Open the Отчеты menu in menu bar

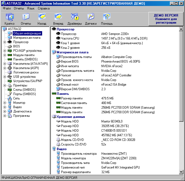(x=19, y=8)
